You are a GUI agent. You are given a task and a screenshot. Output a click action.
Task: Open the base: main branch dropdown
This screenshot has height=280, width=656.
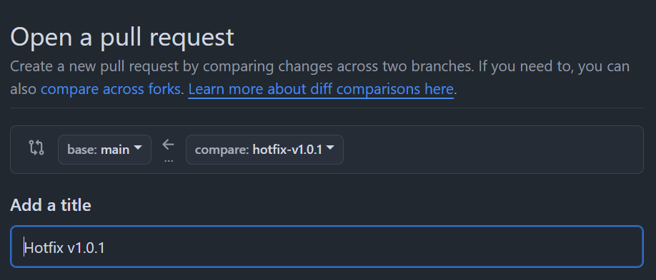click(104, 150)
